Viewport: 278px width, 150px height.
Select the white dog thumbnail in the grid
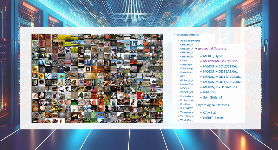coord(153,121)
